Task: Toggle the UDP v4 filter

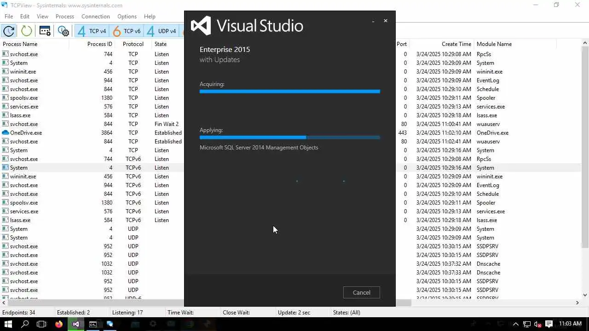Action: [x=162, y=31]
